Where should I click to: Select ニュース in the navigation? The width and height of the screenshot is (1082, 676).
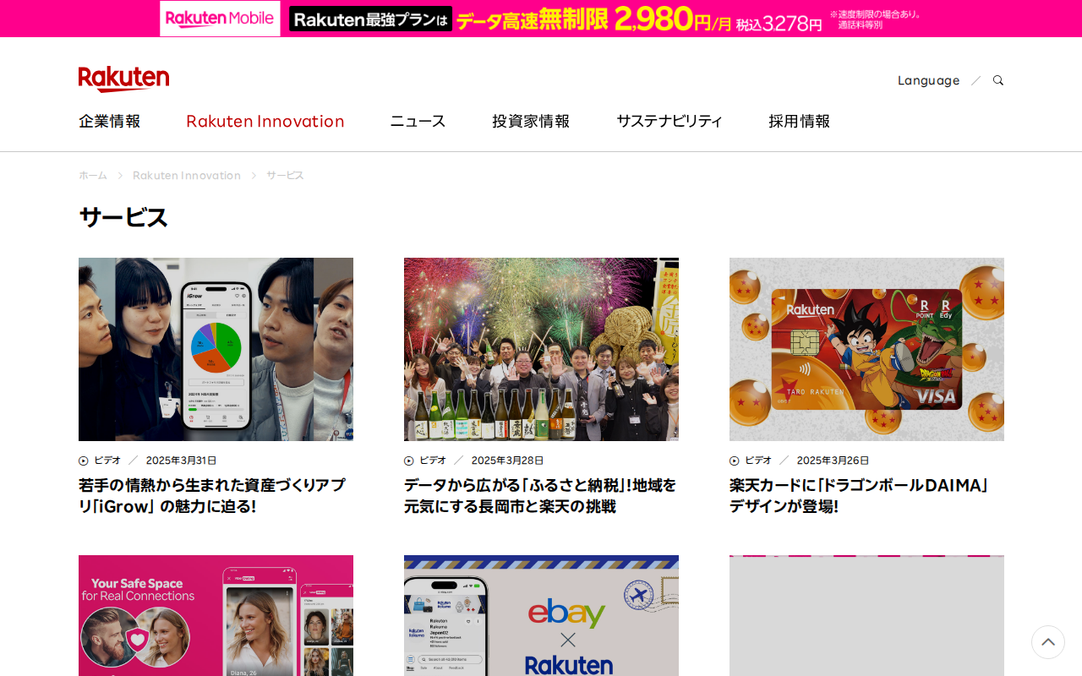point(418,120)
